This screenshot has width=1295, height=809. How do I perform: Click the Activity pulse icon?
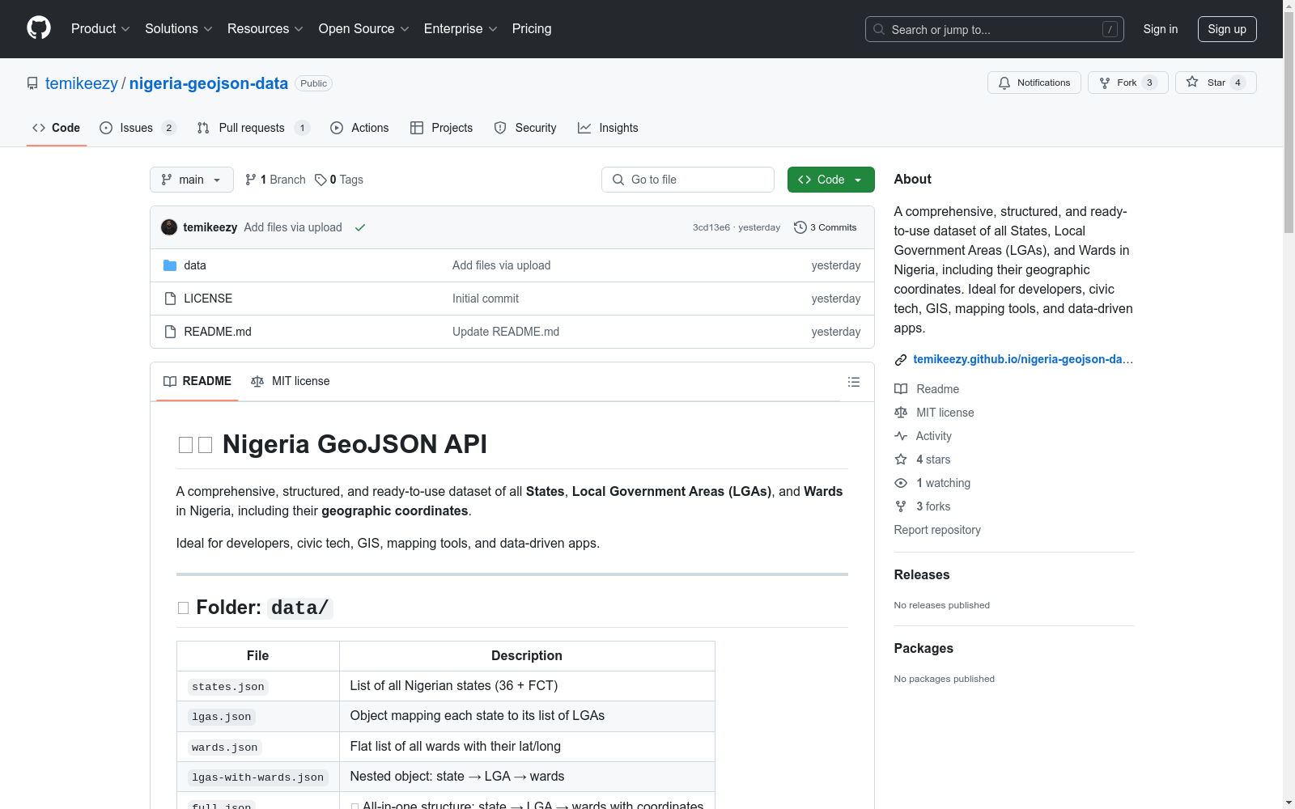(x=901, y=436)
